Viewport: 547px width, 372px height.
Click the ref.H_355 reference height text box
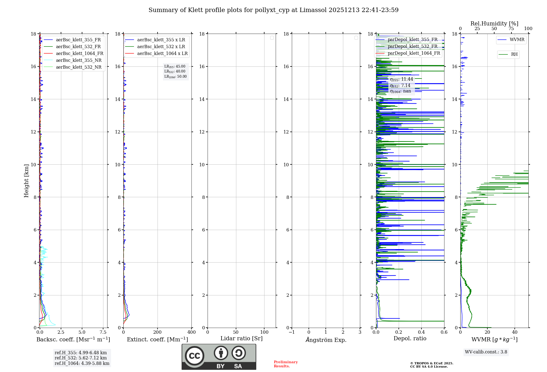81,353
